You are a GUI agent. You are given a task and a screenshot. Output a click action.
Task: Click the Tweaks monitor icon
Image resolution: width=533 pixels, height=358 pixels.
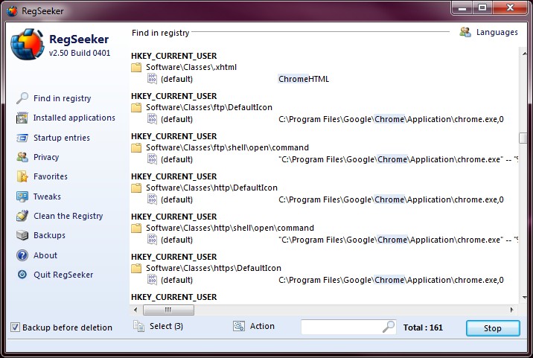[22, 196]
